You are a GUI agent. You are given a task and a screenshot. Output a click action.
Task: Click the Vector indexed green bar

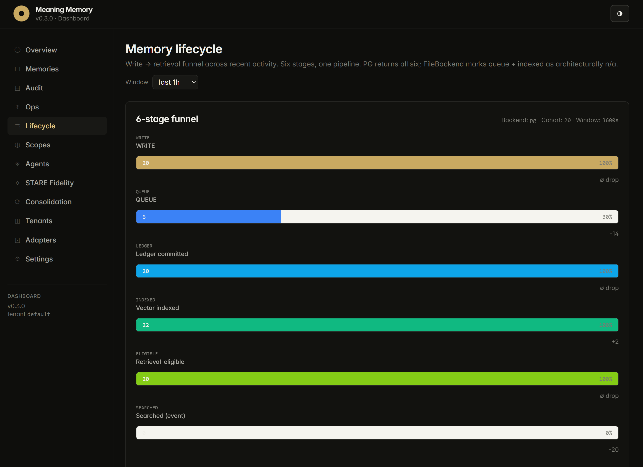[x=377, y=325]
